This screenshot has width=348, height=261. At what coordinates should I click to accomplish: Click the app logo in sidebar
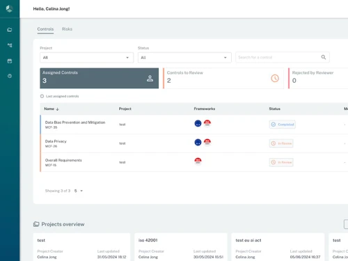click(9, 9)
